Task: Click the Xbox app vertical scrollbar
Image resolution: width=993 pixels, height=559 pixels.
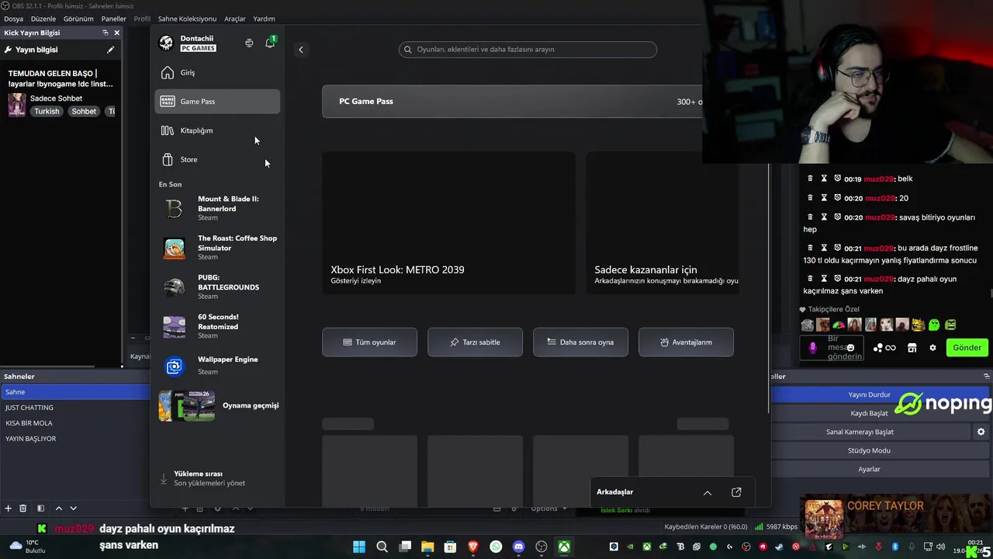Action: pyautogui.click(x=769, y=287)
